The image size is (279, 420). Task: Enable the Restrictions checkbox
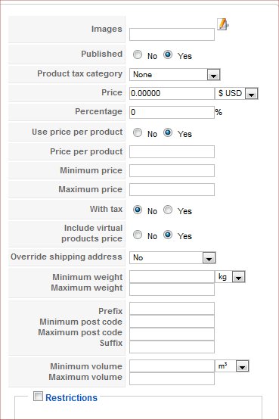[x=38, y=396]
